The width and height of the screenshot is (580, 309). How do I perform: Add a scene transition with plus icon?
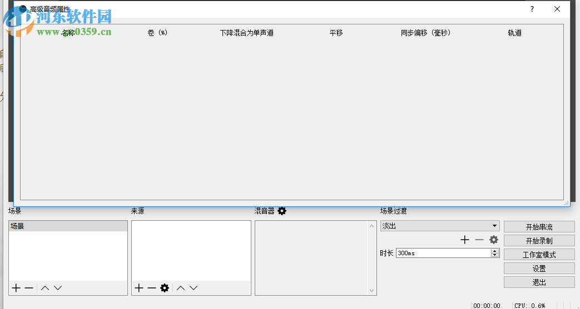pyautogui.click(x=465, y=240)
